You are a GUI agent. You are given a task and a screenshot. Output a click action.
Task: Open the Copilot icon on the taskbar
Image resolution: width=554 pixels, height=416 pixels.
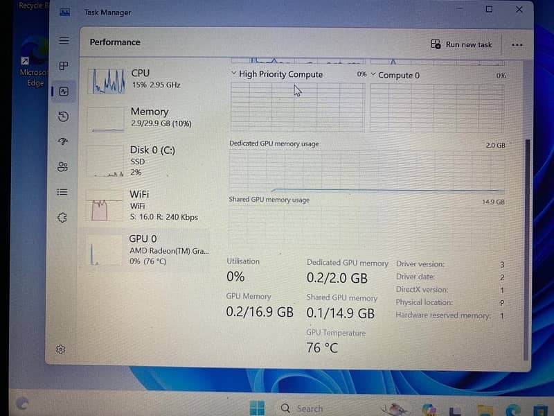click(x=429, y=409)
